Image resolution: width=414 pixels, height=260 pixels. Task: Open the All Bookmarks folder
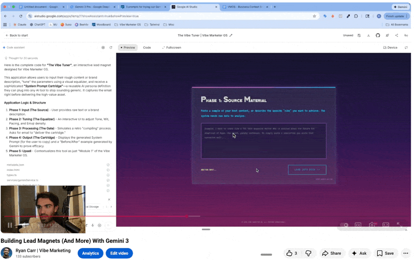point(397,24)
